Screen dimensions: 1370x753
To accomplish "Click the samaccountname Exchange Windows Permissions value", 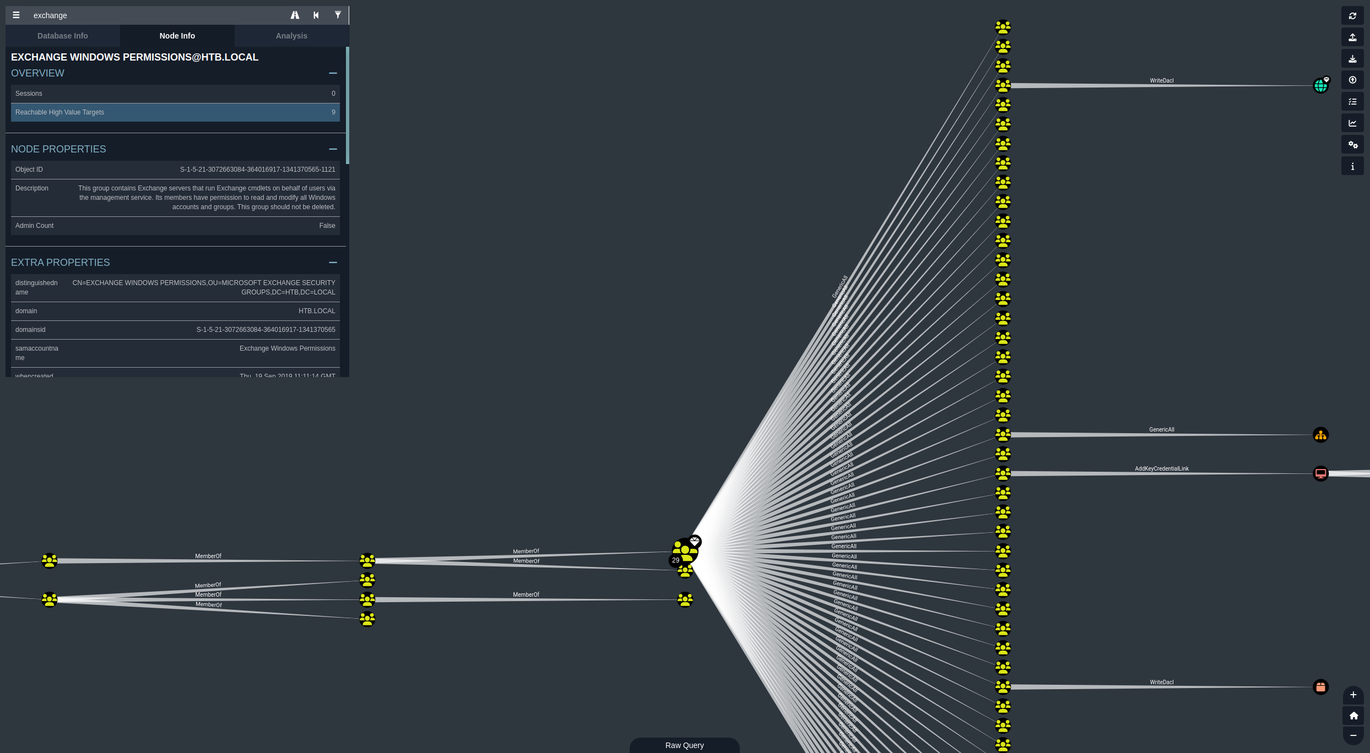I will click(288, 348).
